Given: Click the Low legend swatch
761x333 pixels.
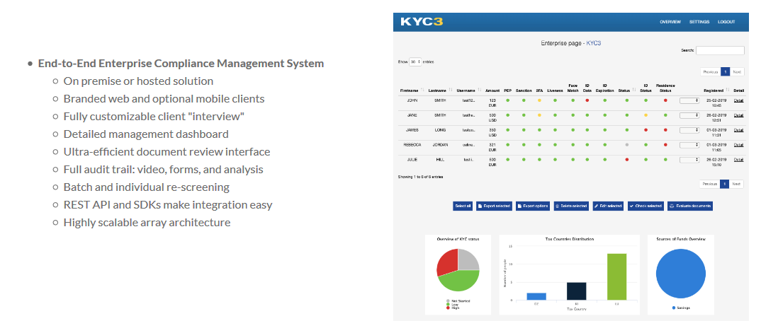Looking at the screenshot, I should (448, 304).
